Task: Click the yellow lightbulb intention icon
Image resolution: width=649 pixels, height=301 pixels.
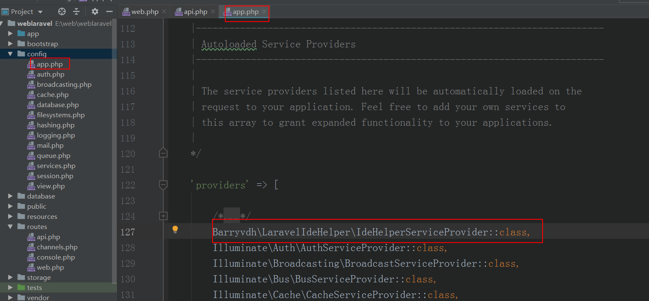Action: click(x=175, y=230)
